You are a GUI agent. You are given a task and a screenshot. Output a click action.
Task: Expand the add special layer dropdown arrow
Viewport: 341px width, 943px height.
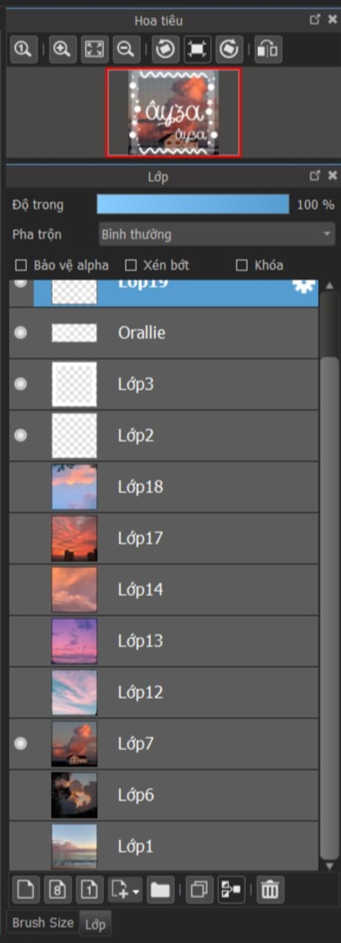click(136, 890)
